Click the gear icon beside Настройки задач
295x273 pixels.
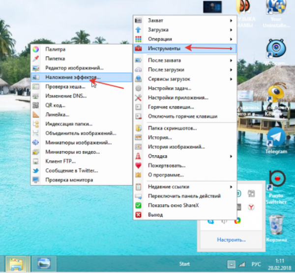coord(138,88)
